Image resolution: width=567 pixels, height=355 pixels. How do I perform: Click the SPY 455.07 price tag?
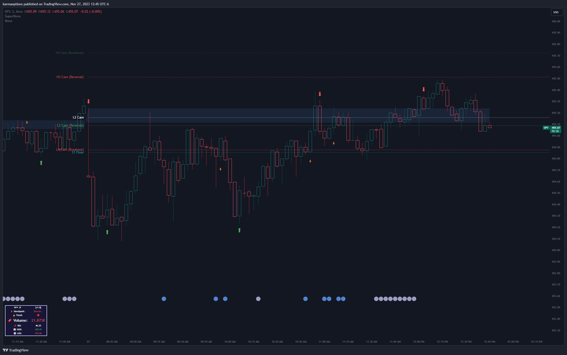click(x=552, y=127)
